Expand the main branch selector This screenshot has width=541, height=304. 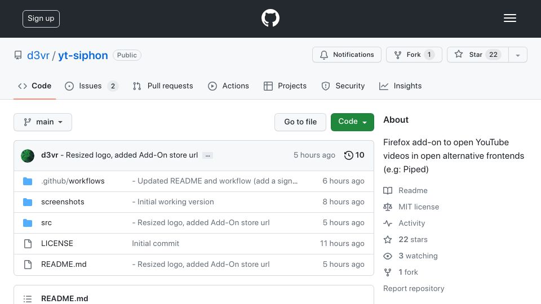tap(43, 122)
